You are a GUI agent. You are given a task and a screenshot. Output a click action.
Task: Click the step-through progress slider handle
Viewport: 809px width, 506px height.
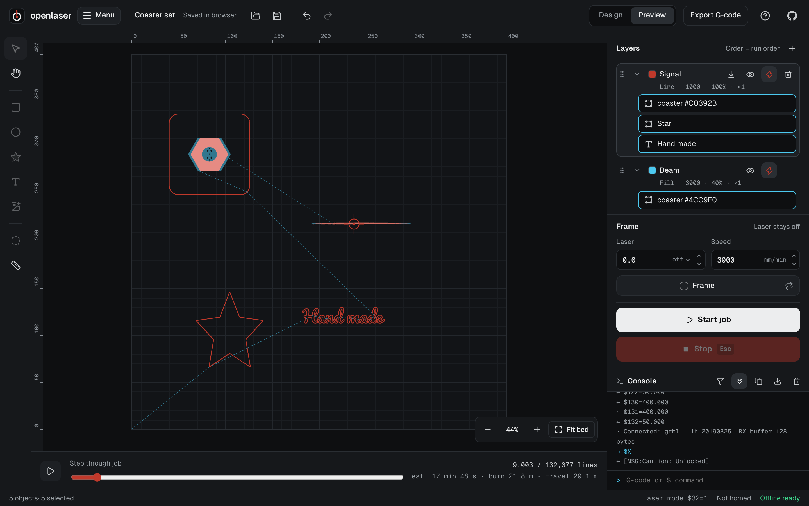(97, 478)
